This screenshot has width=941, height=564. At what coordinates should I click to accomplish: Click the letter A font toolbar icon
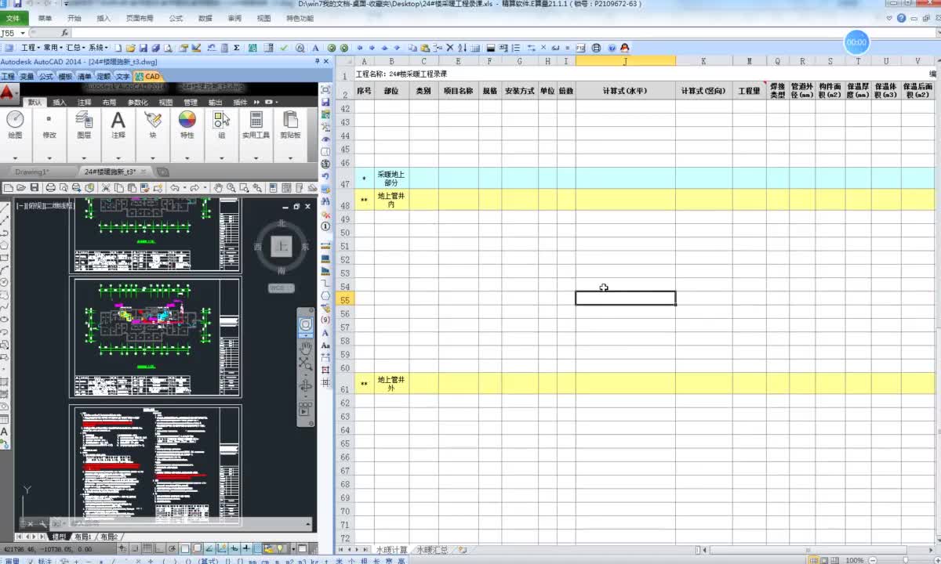click(315, 48)
